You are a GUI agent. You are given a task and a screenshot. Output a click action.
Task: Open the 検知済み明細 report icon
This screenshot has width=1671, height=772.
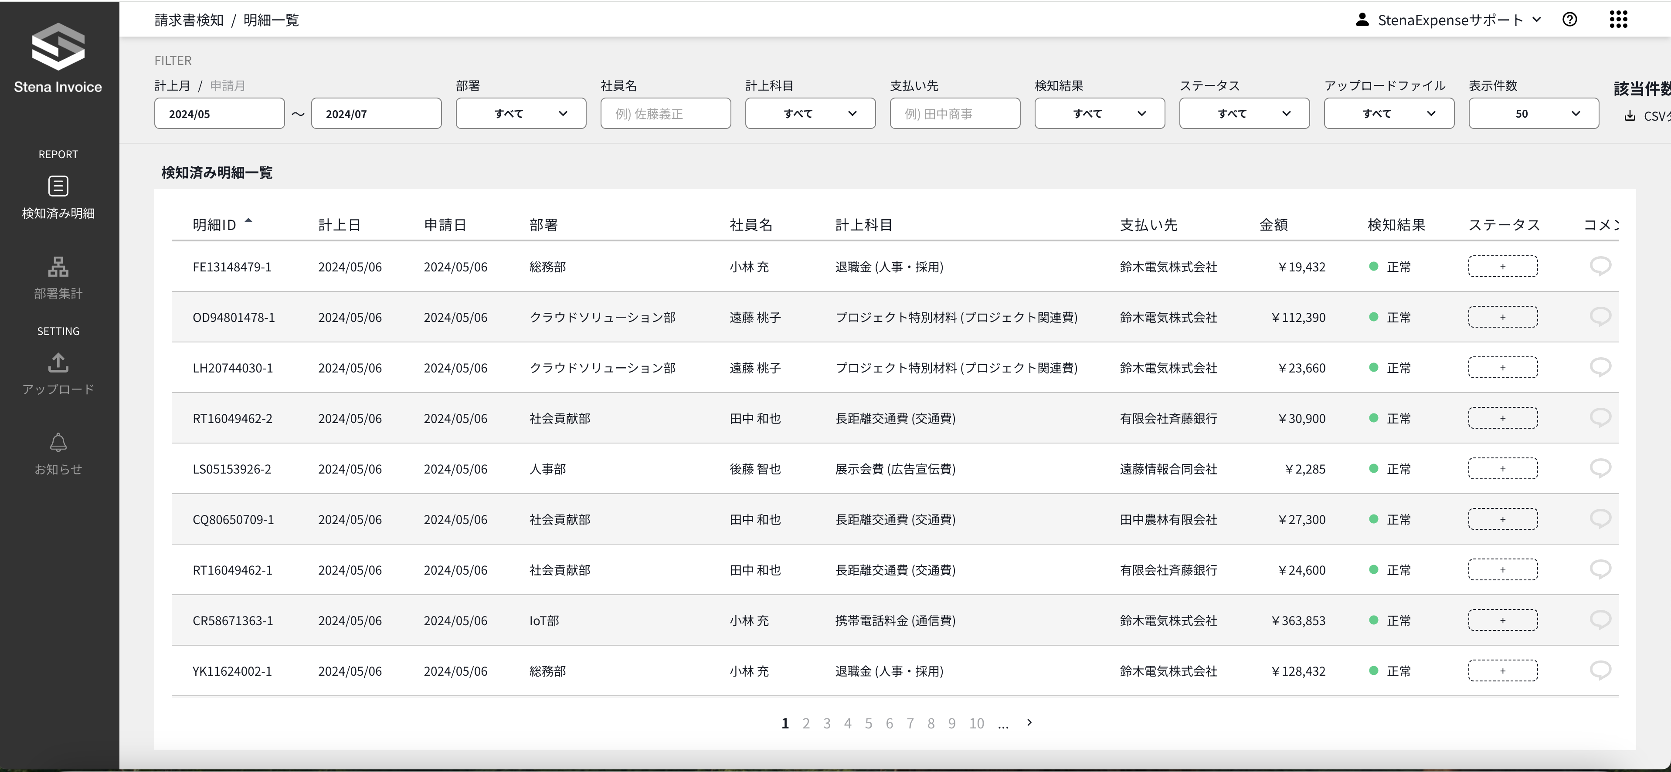pos(58,186)
